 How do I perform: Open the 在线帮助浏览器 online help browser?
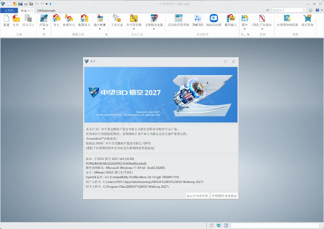[287, 21]
